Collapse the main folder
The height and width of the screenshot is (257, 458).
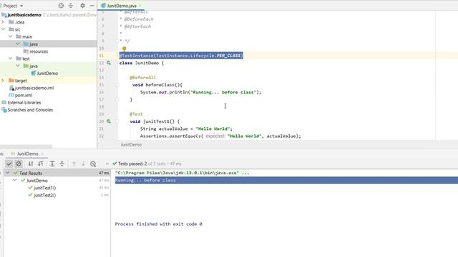11,36
